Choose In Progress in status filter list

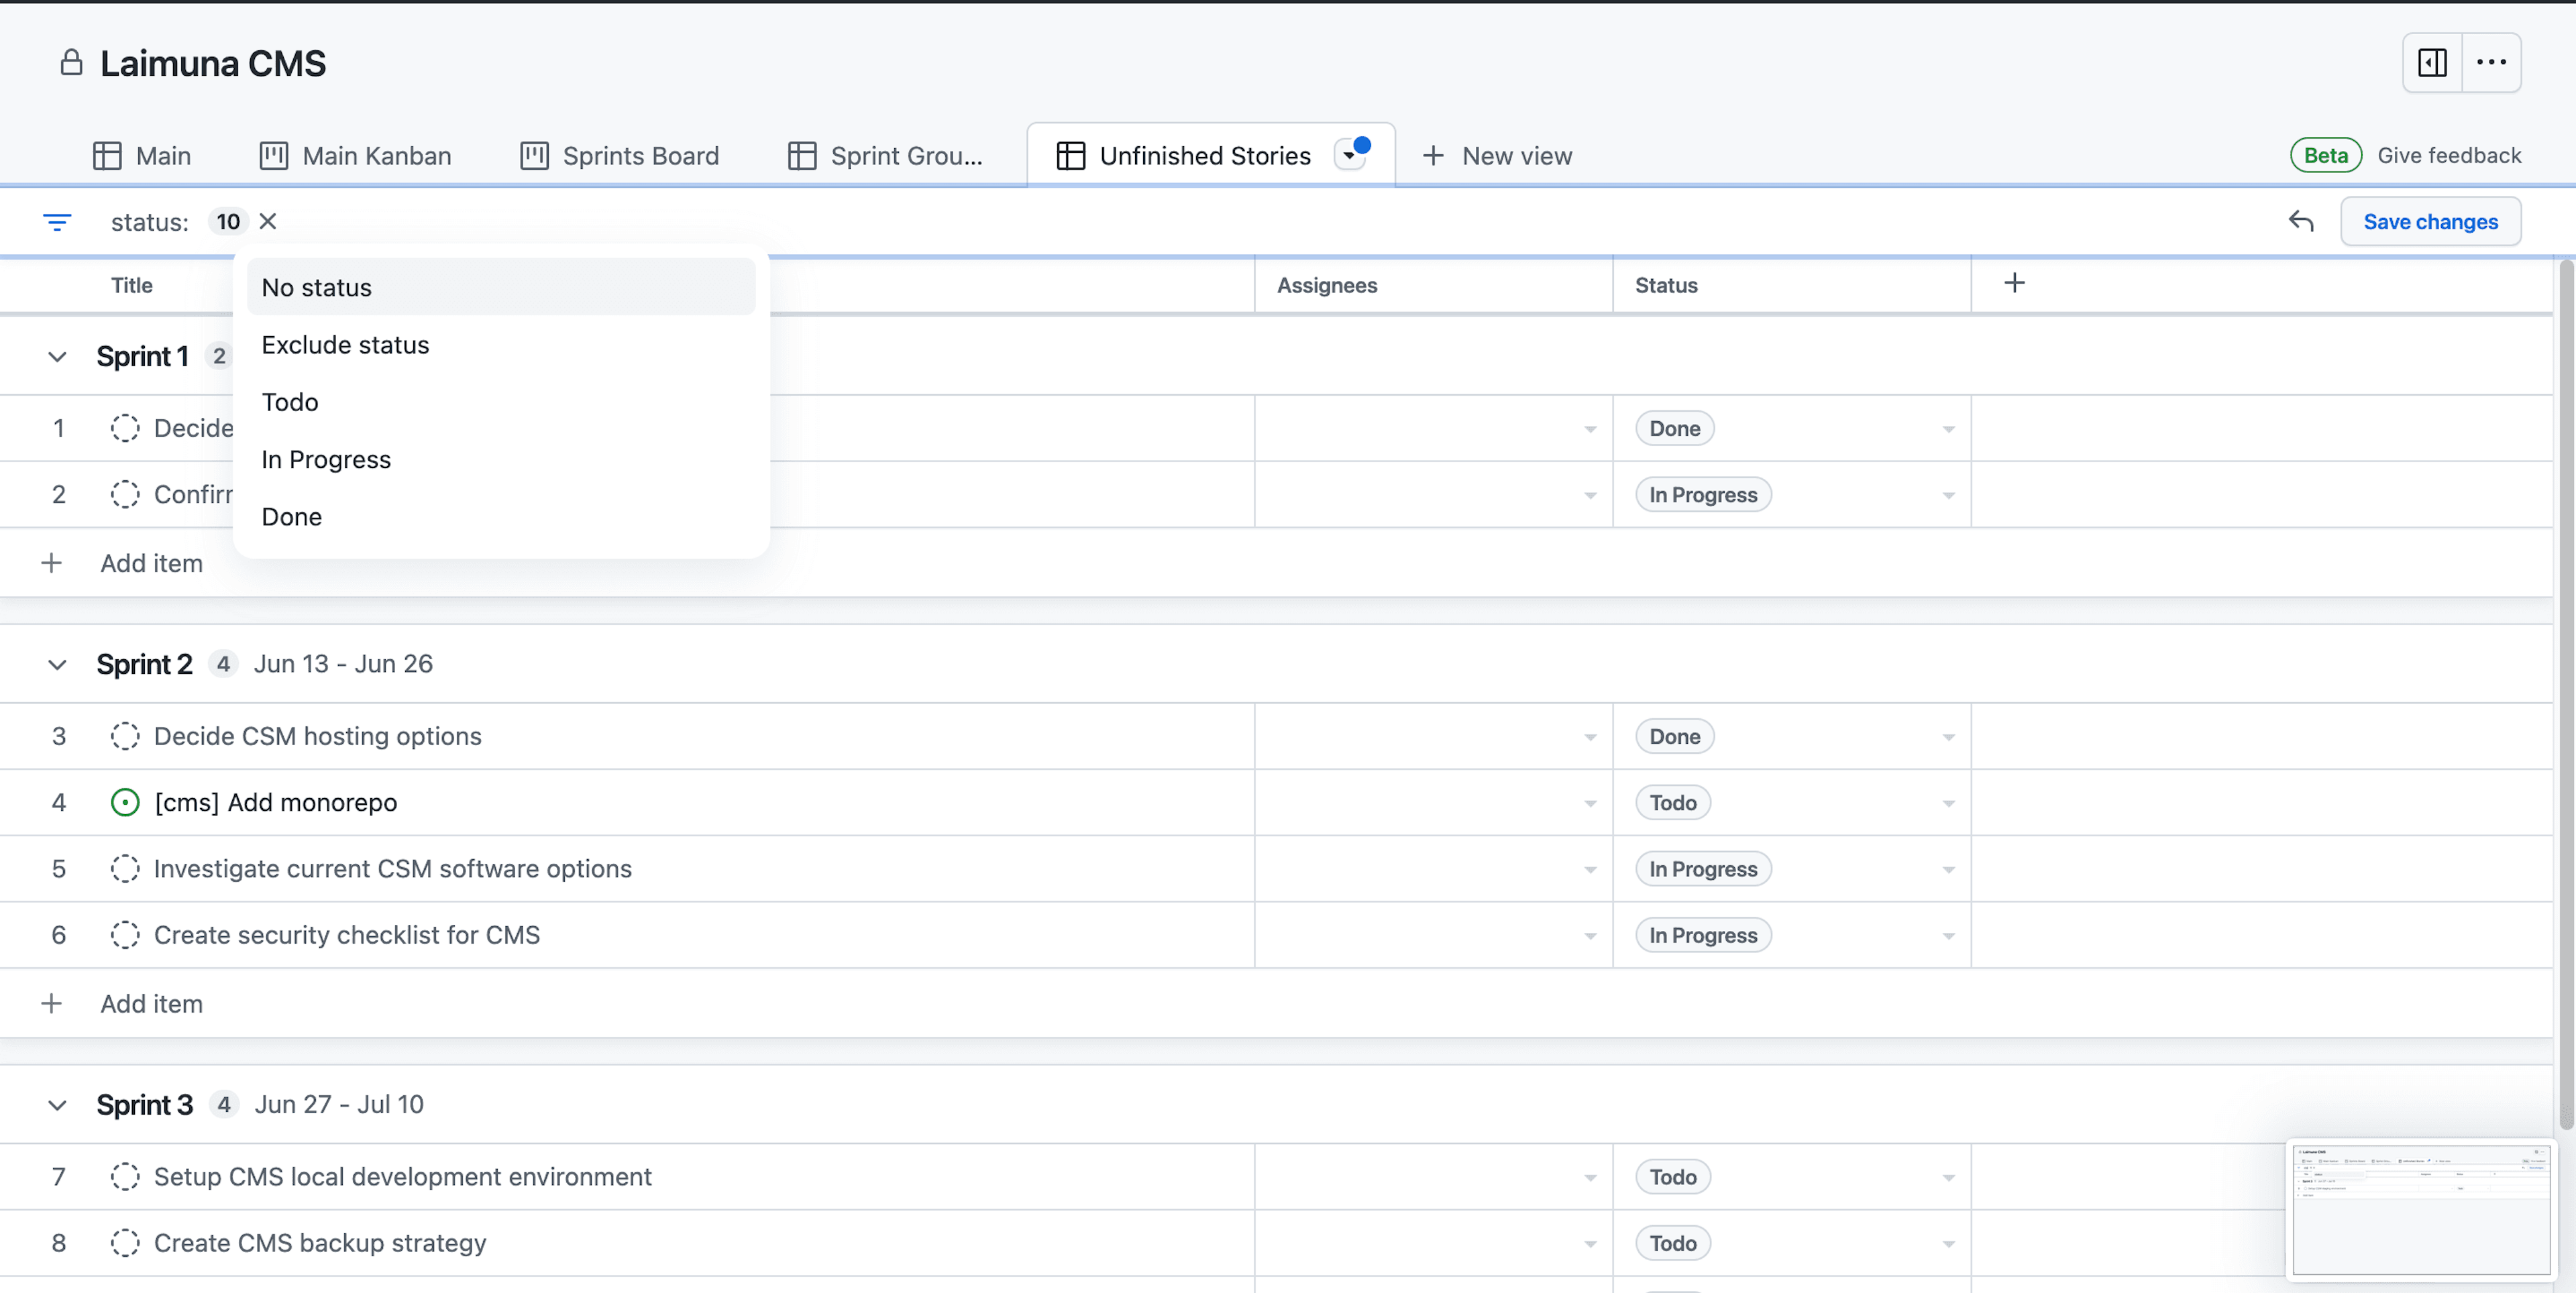pos(501,459)
